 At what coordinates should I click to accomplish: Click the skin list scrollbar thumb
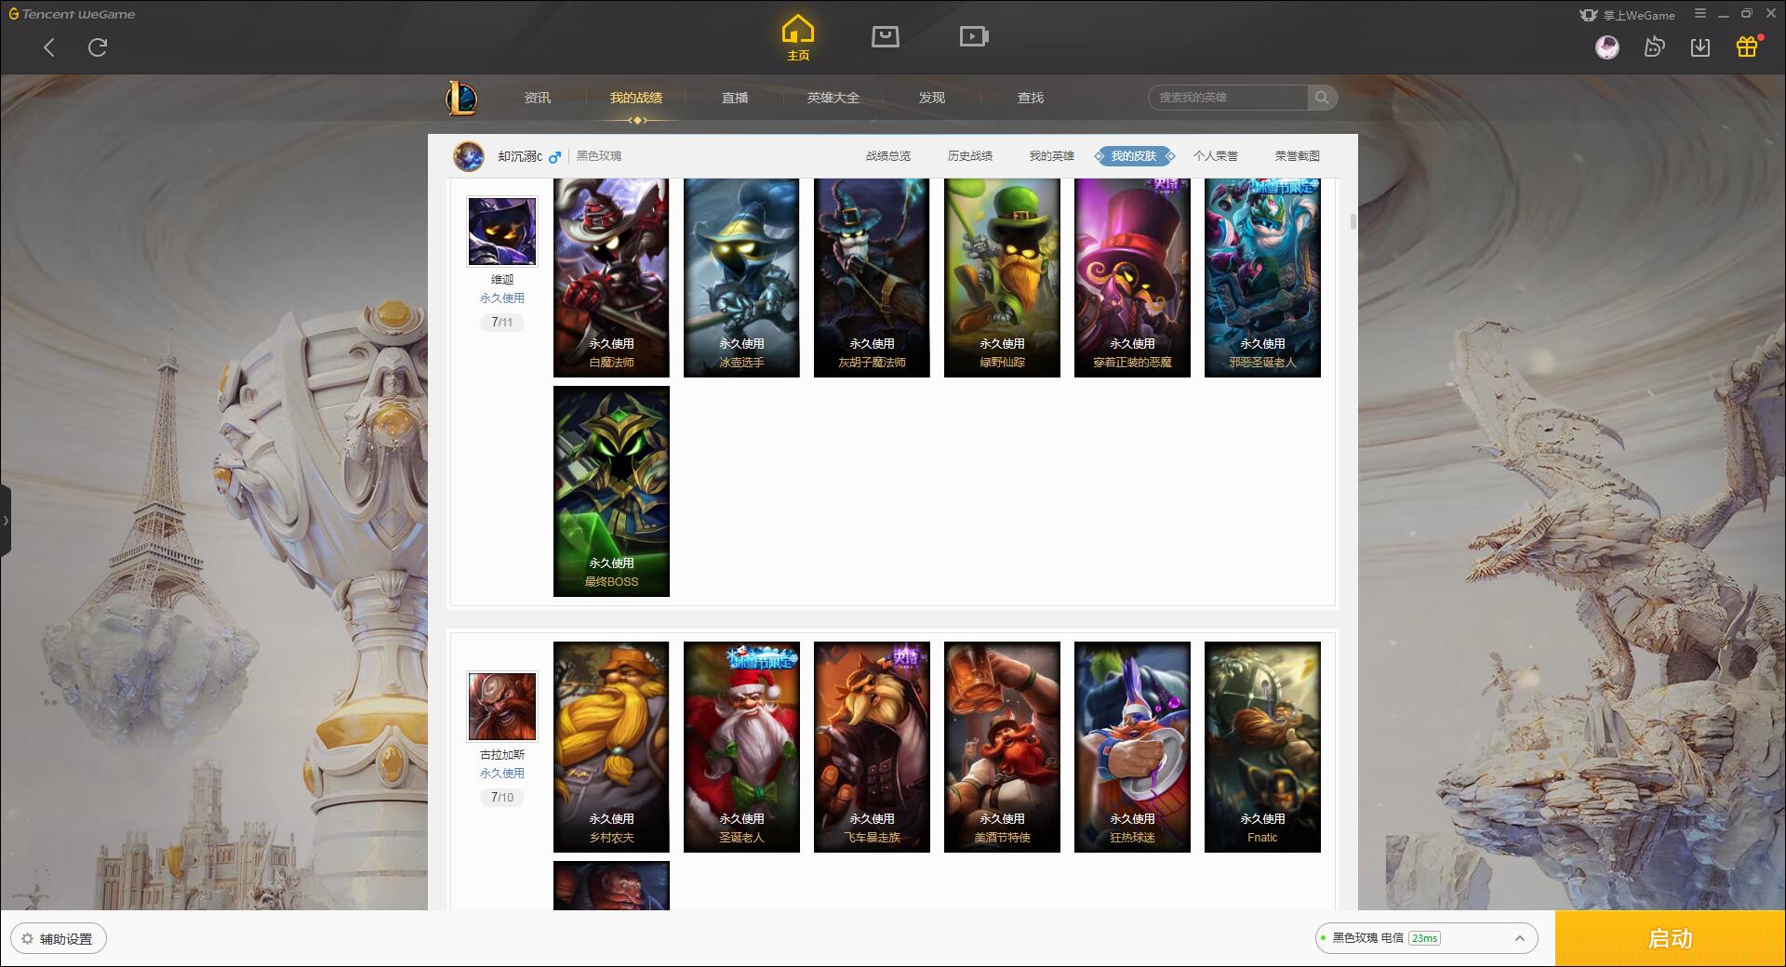point(1353,221)
